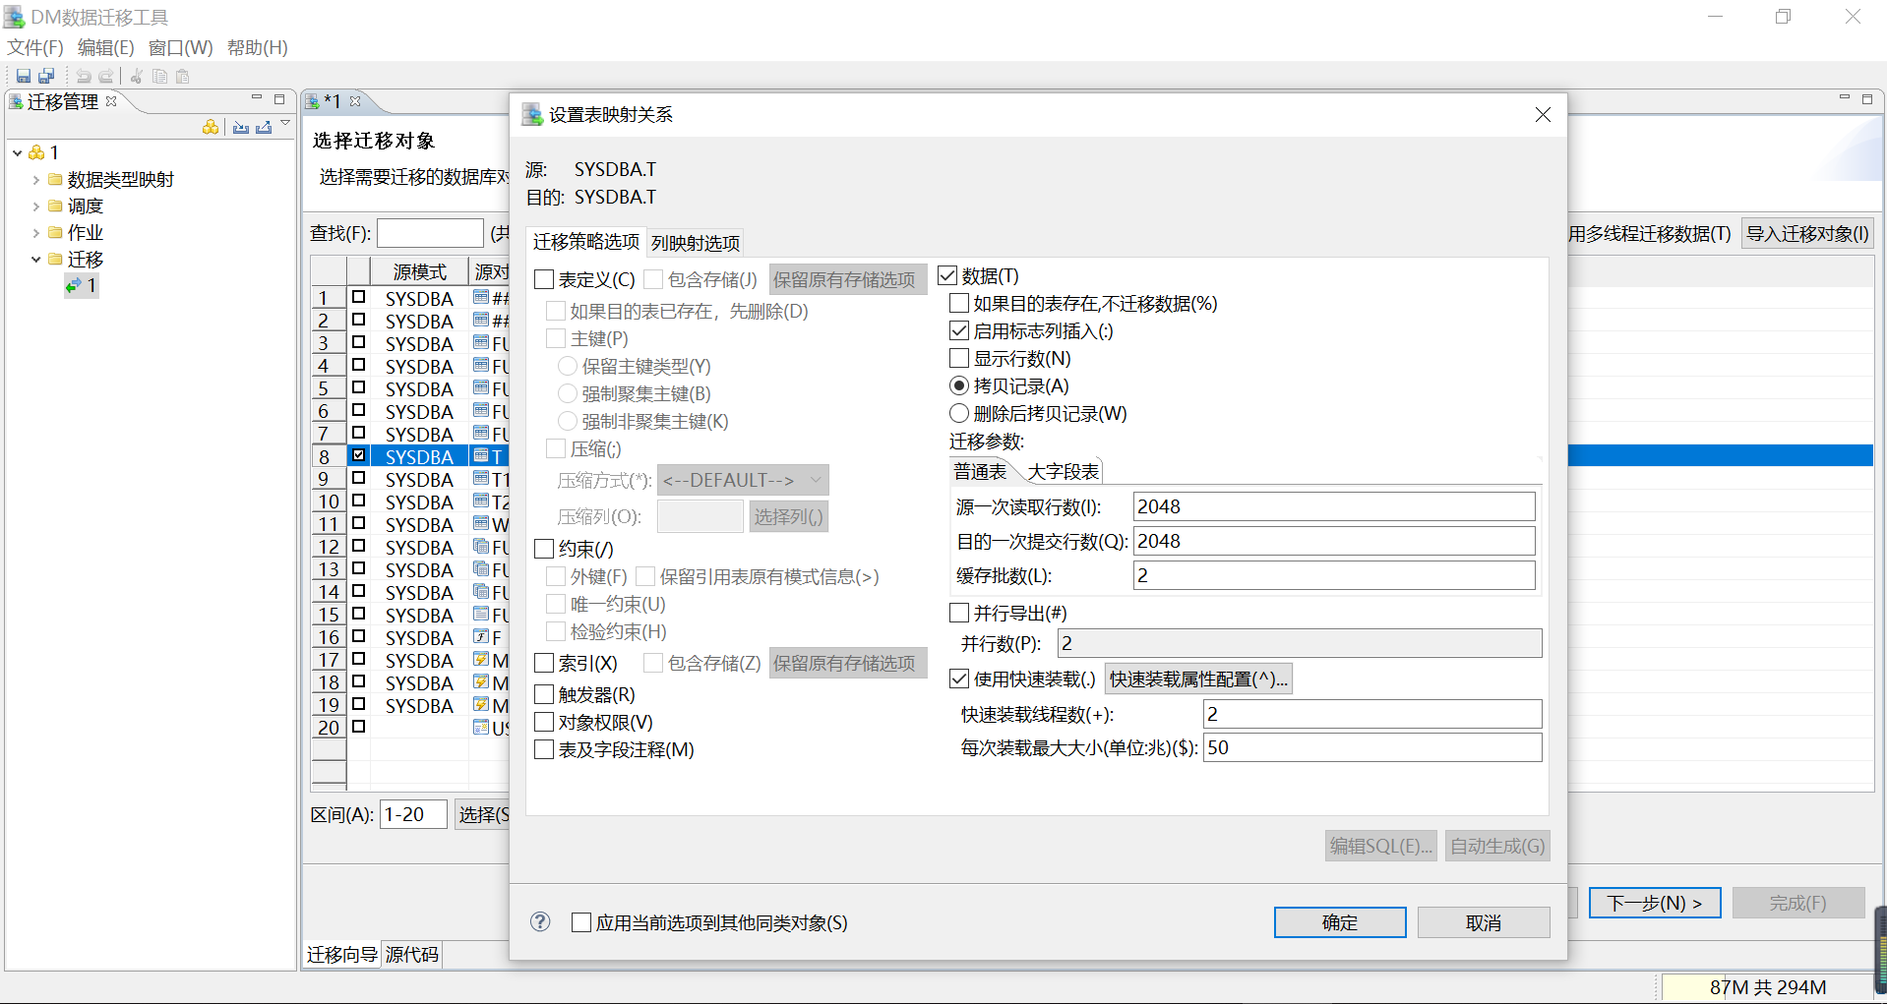The height and width of the screenshot is (1004, 1887).
Task: Expand the 调度 tree node
Action: tap(36, 206)
